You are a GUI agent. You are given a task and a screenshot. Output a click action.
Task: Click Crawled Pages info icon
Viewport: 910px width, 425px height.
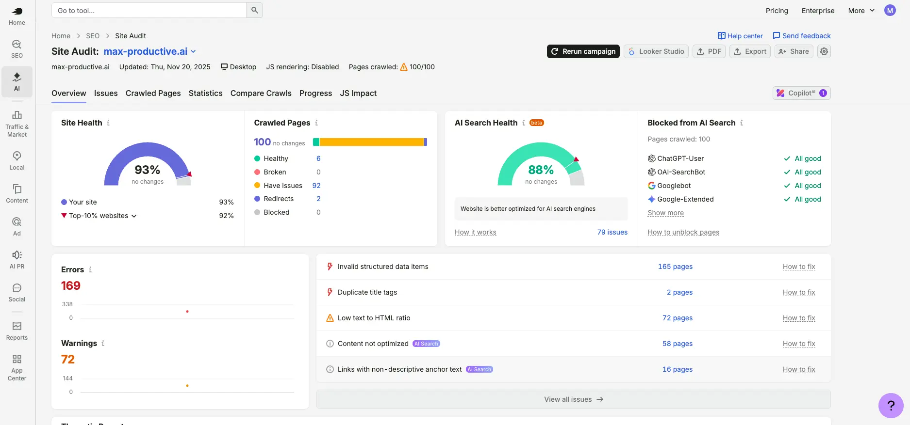pyautogui.click(x=316, y=123)
